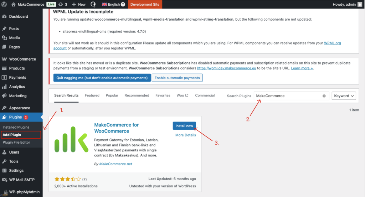This screenshot has height=197, width=365.
Task: Click Install now for MakeCommerce
Action: point(184,126)
